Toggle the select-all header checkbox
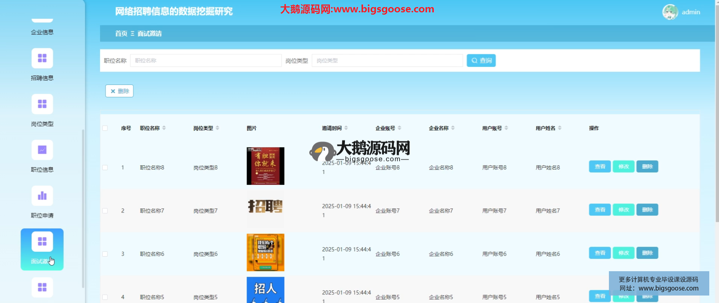The height and width of the screenshot is (303, 719). click(105, 128)
